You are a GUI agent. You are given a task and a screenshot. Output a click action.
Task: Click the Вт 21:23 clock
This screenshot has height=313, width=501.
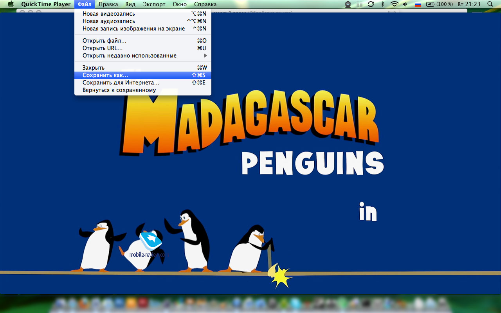tap(469, 4)
